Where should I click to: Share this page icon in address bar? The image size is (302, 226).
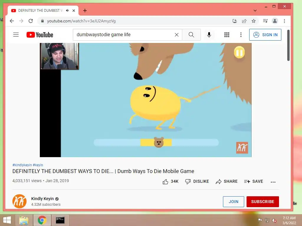click(244, 21)
